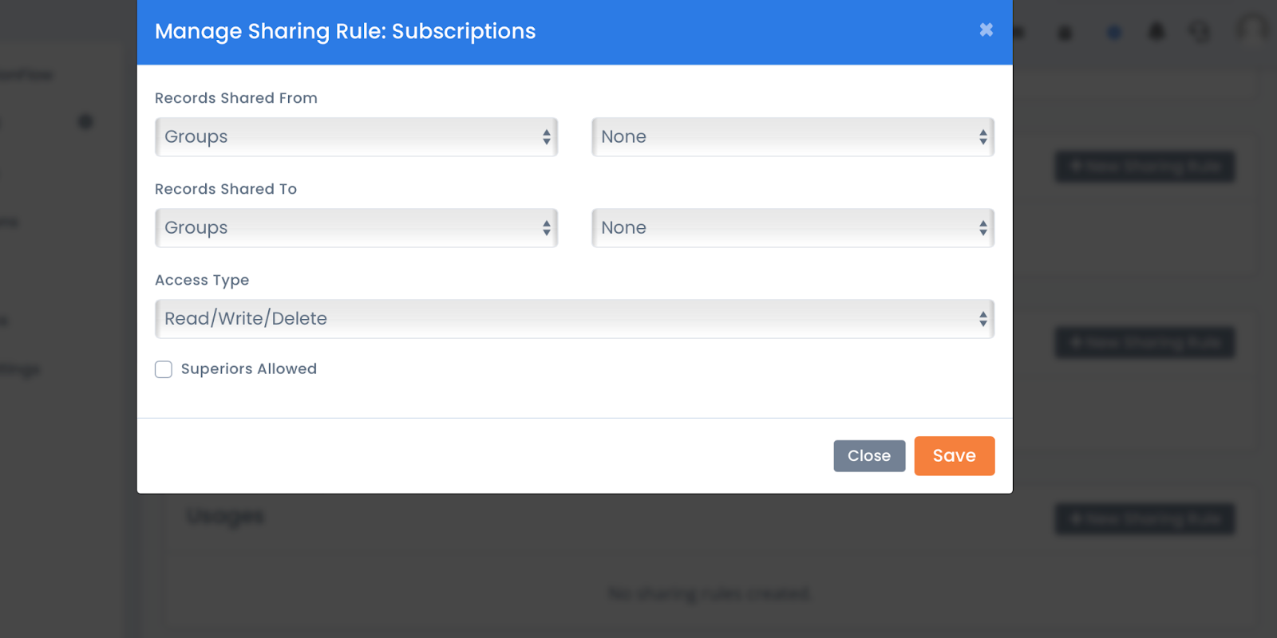
Task: Select New Sharing Rule button beside Usages heading
Action: pos(1145,519)
